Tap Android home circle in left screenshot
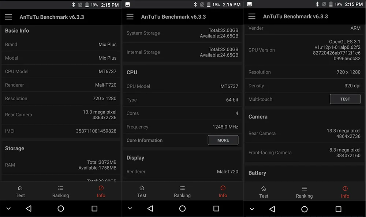The height and width of the screenshot is (217, 366). click(61, 208)
